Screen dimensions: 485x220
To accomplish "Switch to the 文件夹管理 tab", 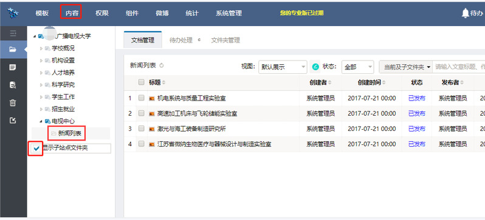I will [225, 40].
